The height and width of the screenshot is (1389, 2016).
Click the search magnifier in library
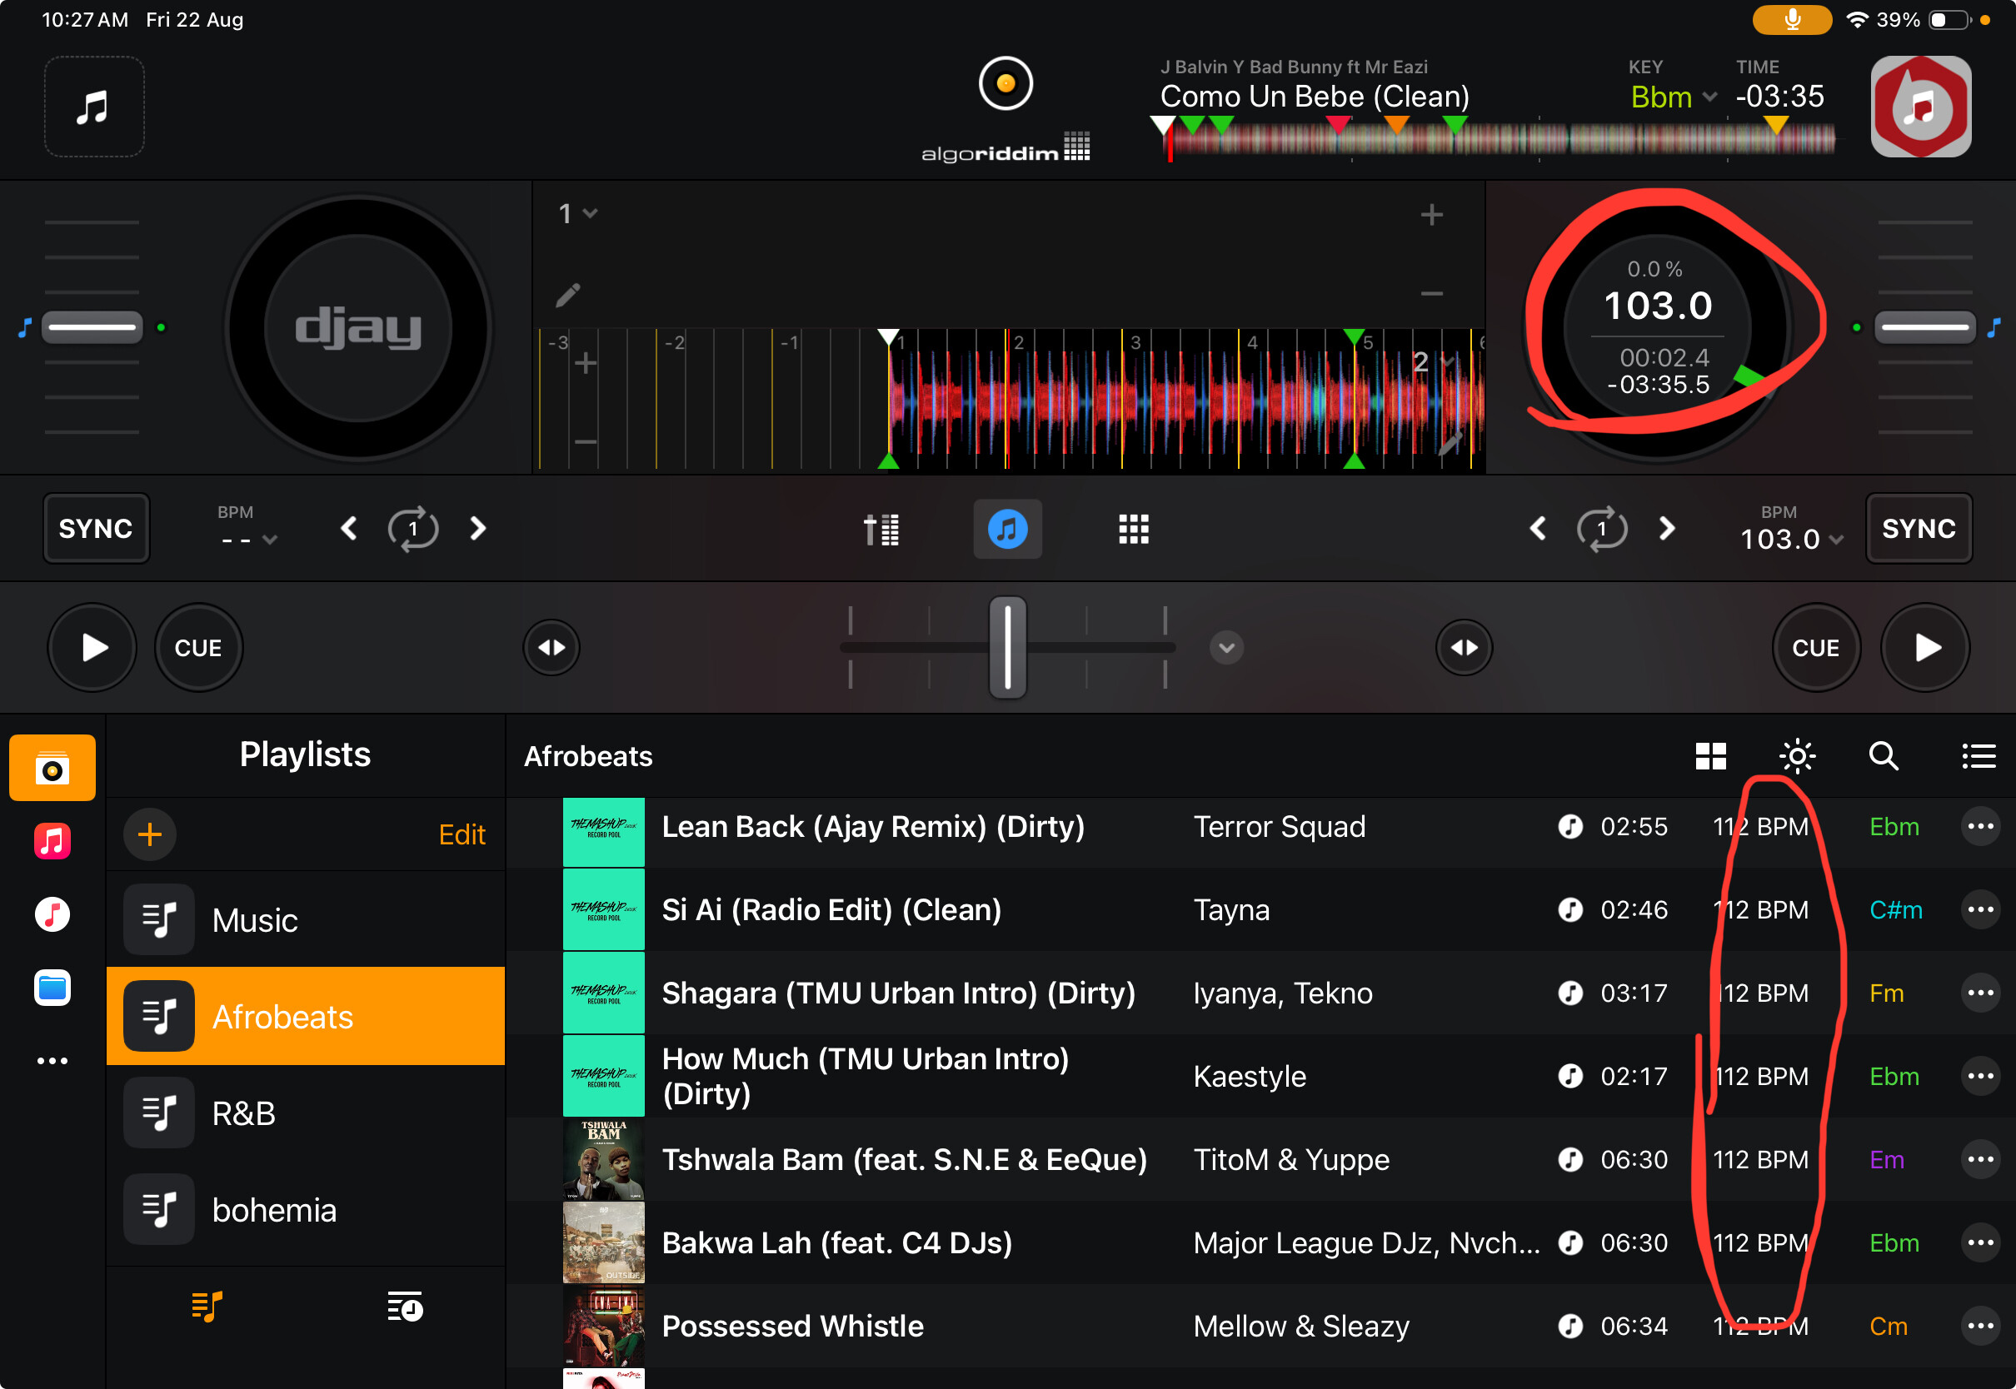click(x=1883, y=755)
